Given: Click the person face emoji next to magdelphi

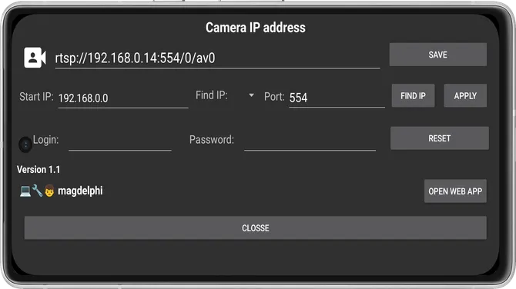Looking at the screenshot, I should click(x=49, y=191).
